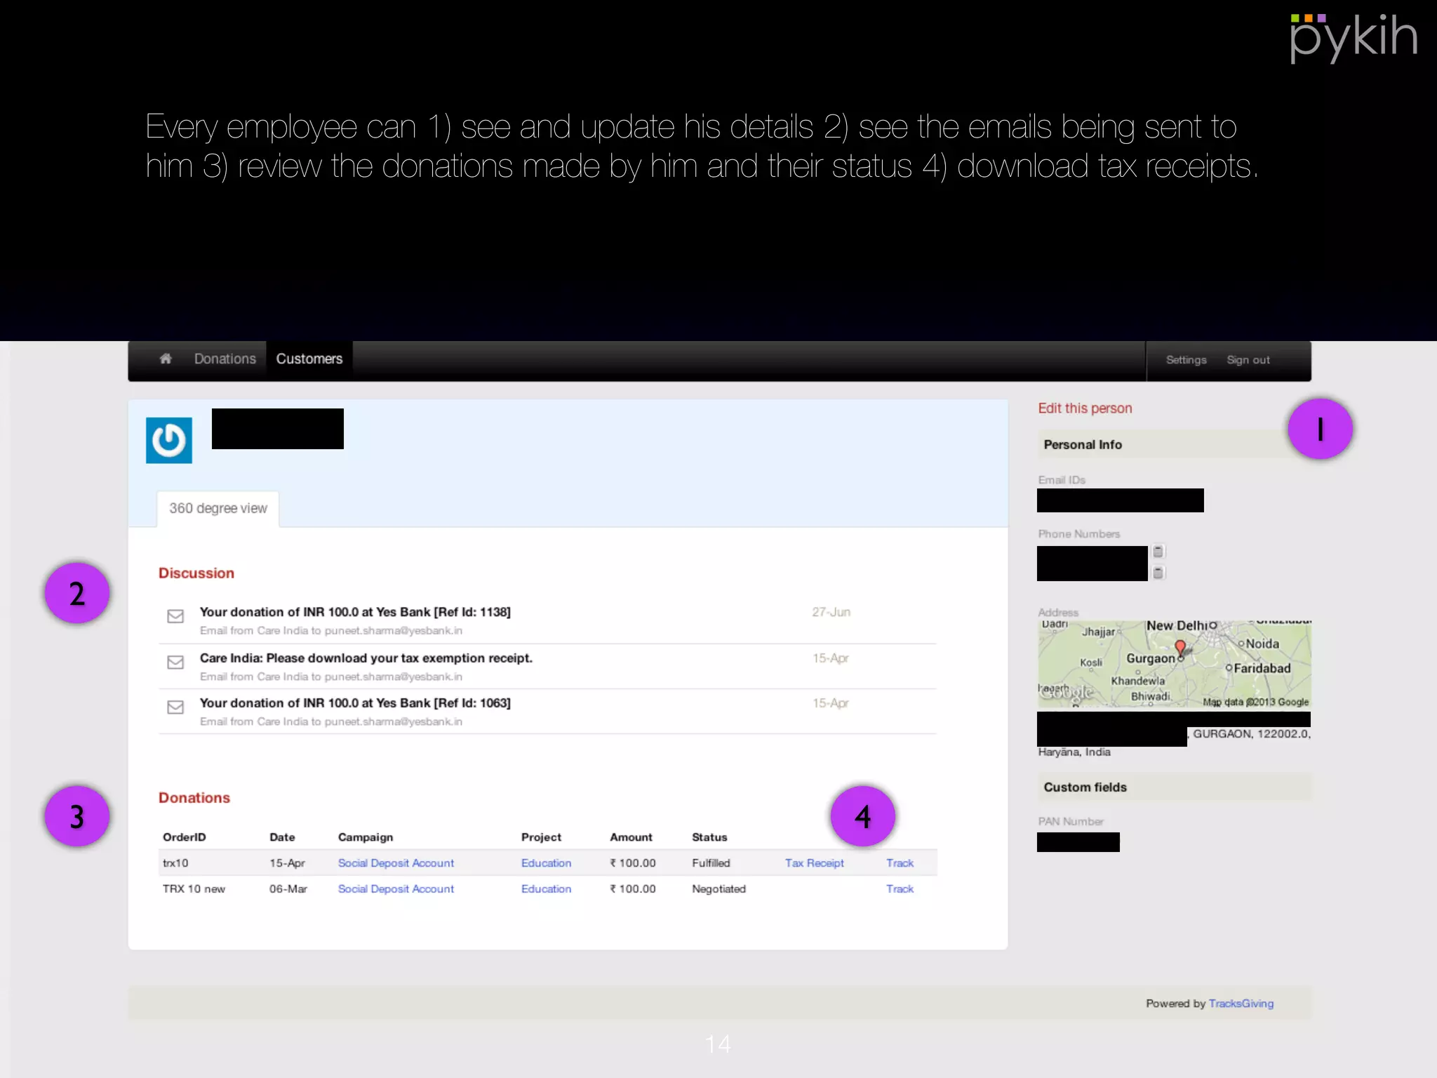Open email about donation Ref Id: 1063
The image size is (1437, 1078).
355,703
